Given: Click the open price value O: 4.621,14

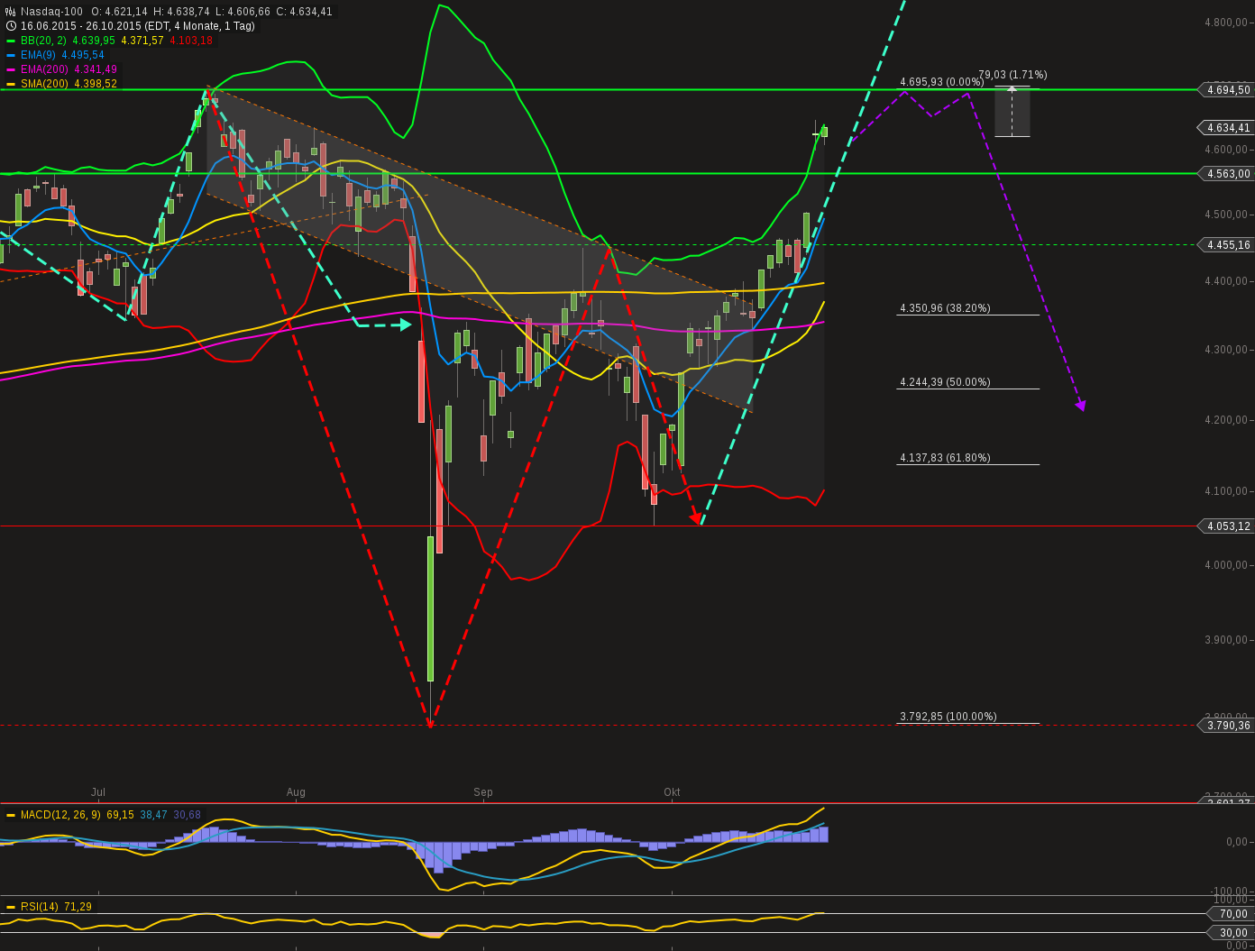Looking at the screenshot, I should click(x=119, y=12).
